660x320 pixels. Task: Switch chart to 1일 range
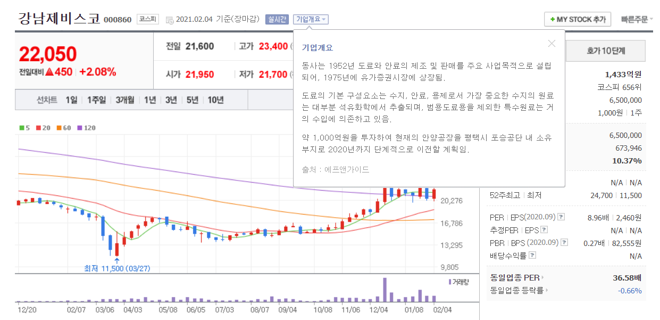point(72,100)
